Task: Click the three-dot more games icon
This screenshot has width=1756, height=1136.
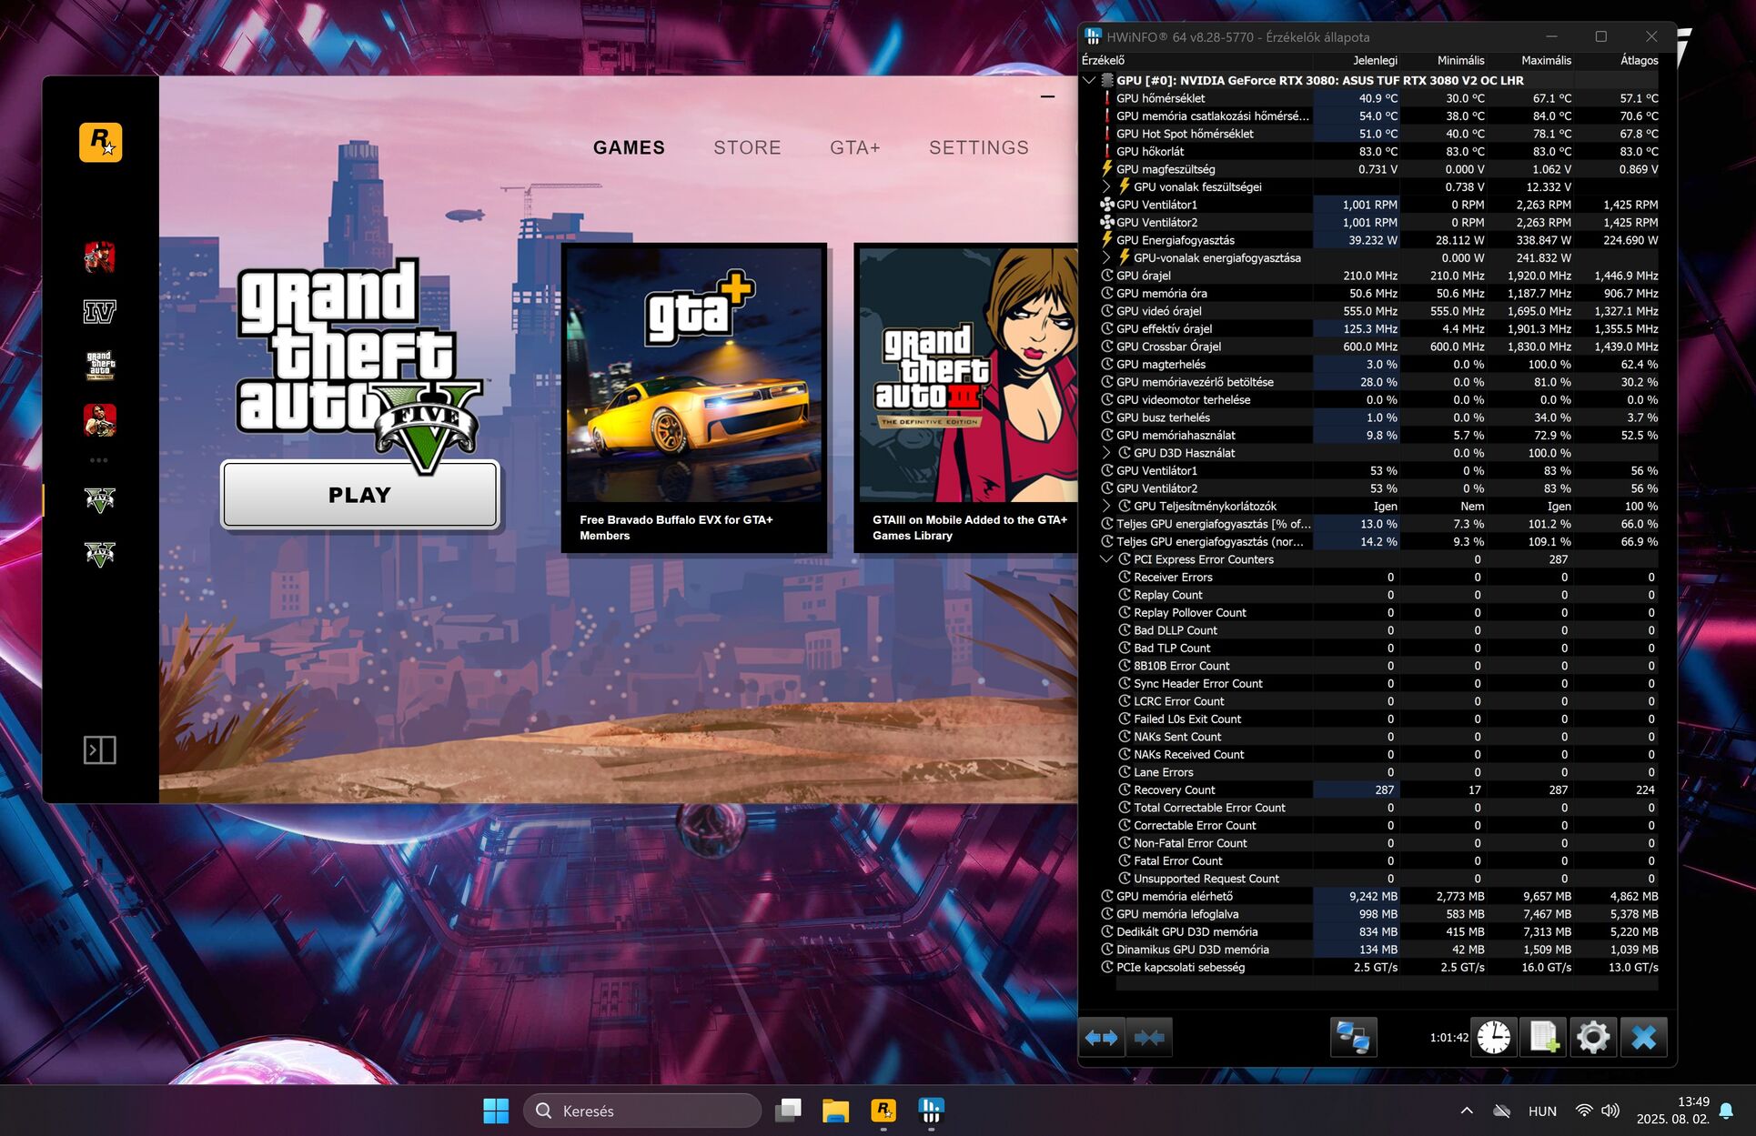Action: click(99, 460)
